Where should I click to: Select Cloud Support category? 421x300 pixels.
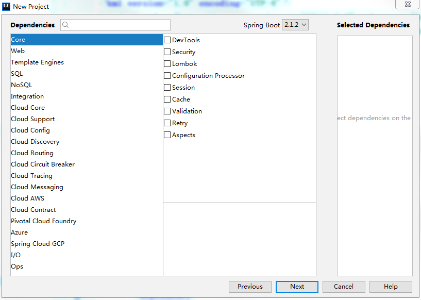coord(87,119)
